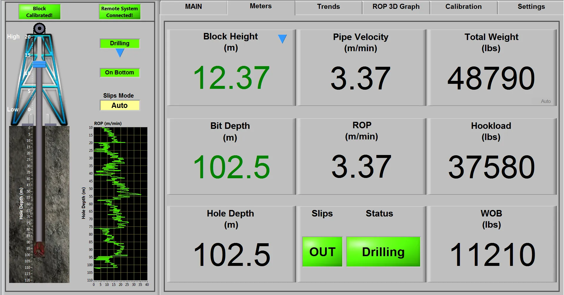Click the blue traveling block on derrick

click(x=39, y=64)
